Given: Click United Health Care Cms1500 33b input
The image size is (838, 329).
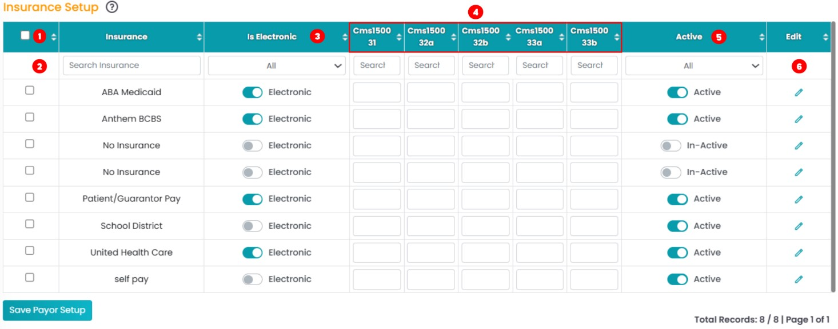Looking at the screenshot, I should click(x=594, y=253).
